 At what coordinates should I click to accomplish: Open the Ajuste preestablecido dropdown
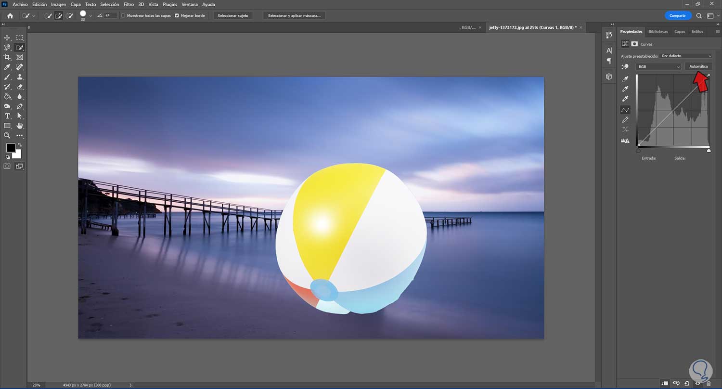click(686, 56)
